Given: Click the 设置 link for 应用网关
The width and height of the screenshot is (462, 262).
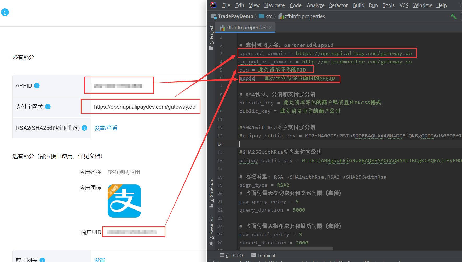Looking at the screenshot, I should [x=99, y=260].
